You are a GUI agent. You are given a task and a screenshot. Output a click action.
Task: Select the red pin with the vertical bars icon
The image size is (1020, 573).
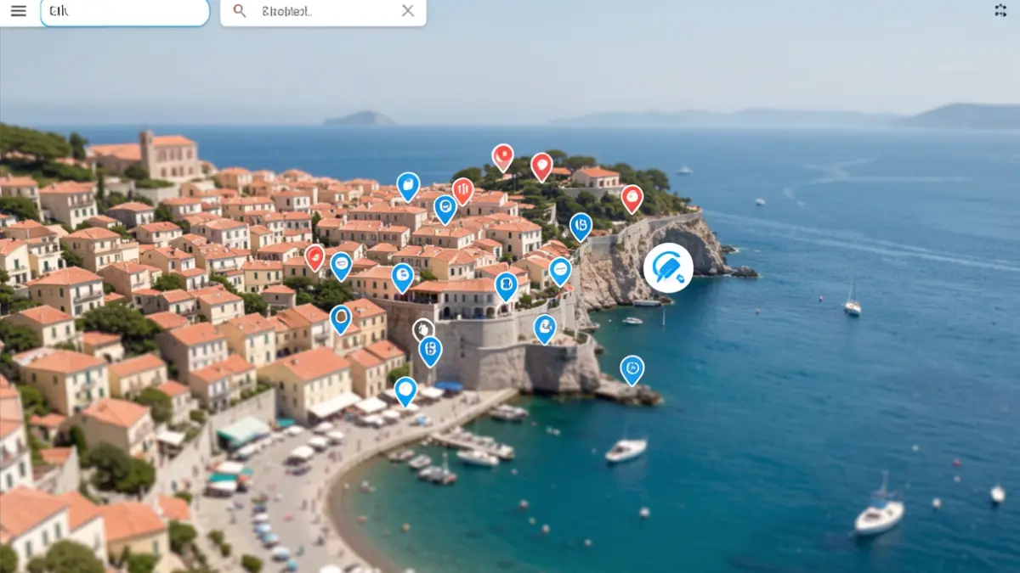(462, 192)
